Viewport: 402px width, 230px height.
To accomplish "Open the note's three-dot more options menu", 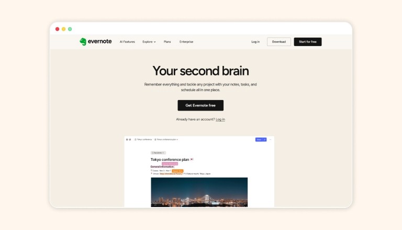I will point(270,140).
